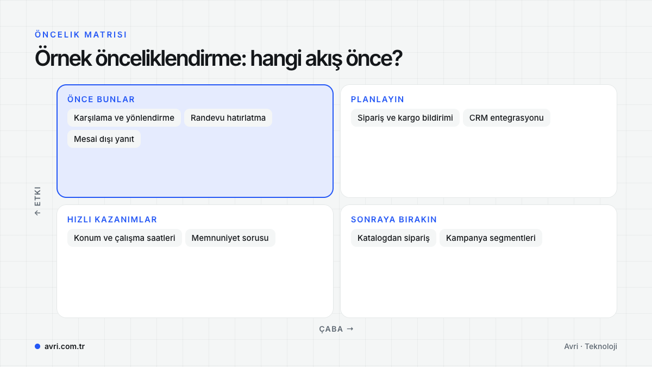Click the PLANLAYIN quadrant heading

click(x=378, y=99)
